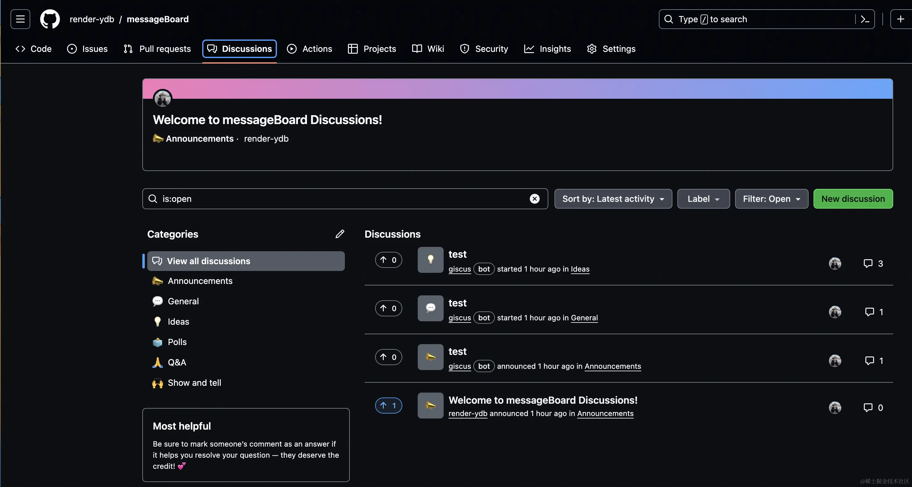Click the GitHub logo icon
The width and height of the screenshot is (912, 487).
point(50,19)
